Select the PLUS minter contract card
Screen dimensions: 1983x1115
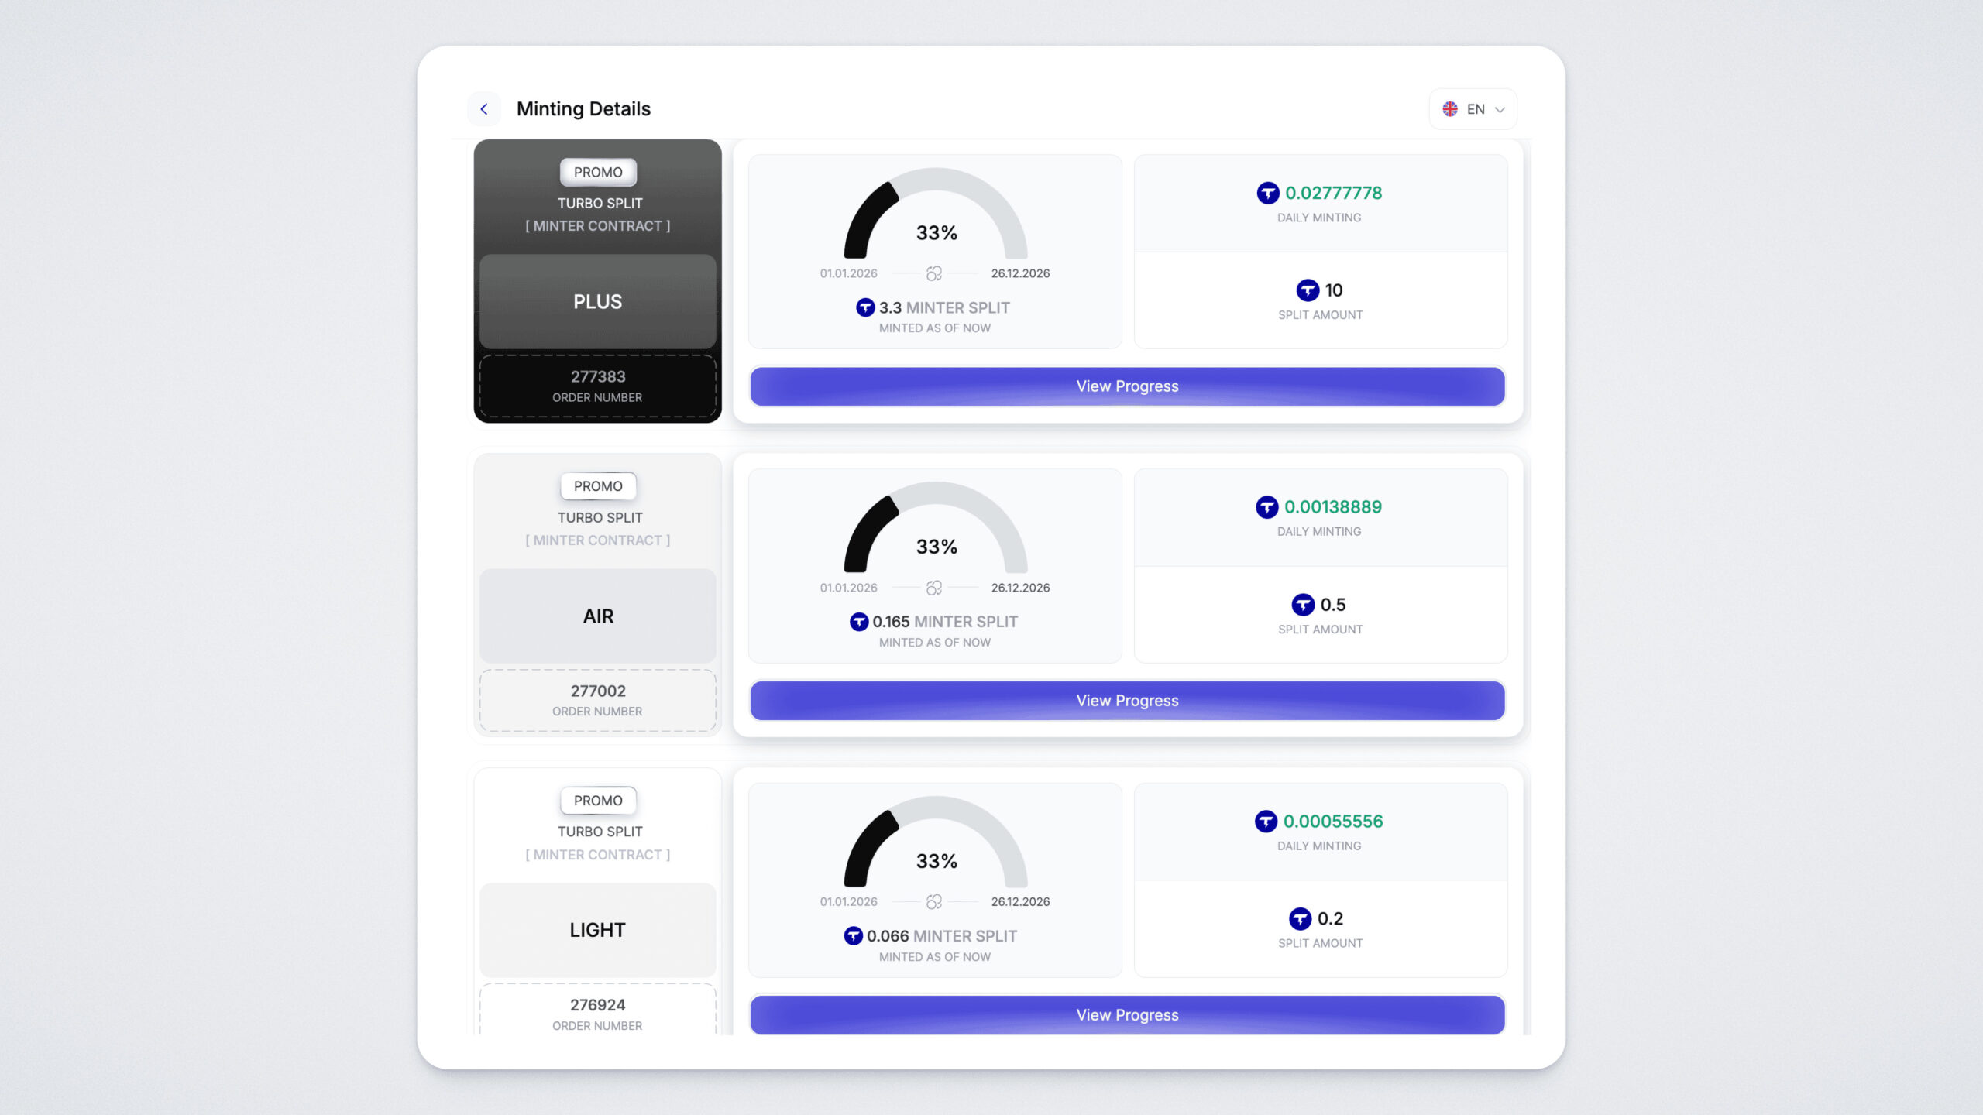pyautogui.click(x=597, y=301)
